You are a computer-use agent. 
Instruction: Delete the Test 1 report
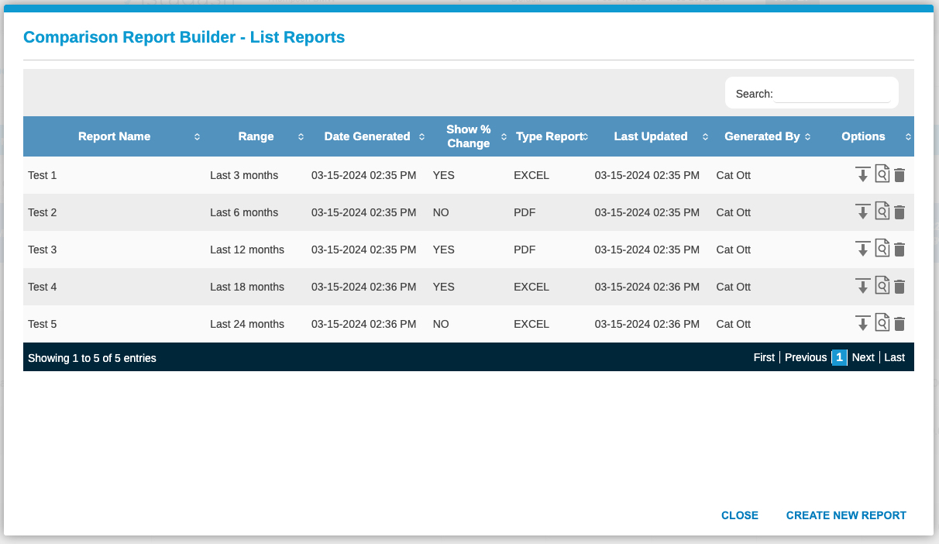899,175
